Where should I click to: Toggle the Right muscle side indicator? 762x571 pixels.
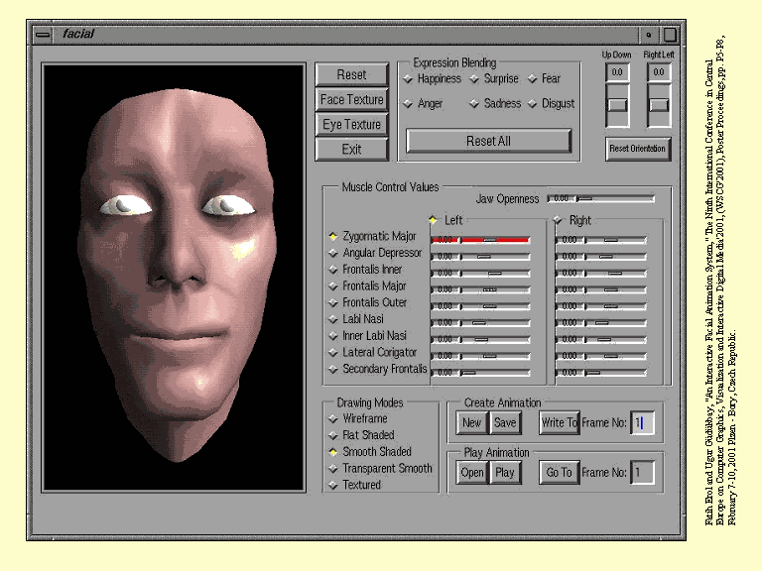point(558,220)
